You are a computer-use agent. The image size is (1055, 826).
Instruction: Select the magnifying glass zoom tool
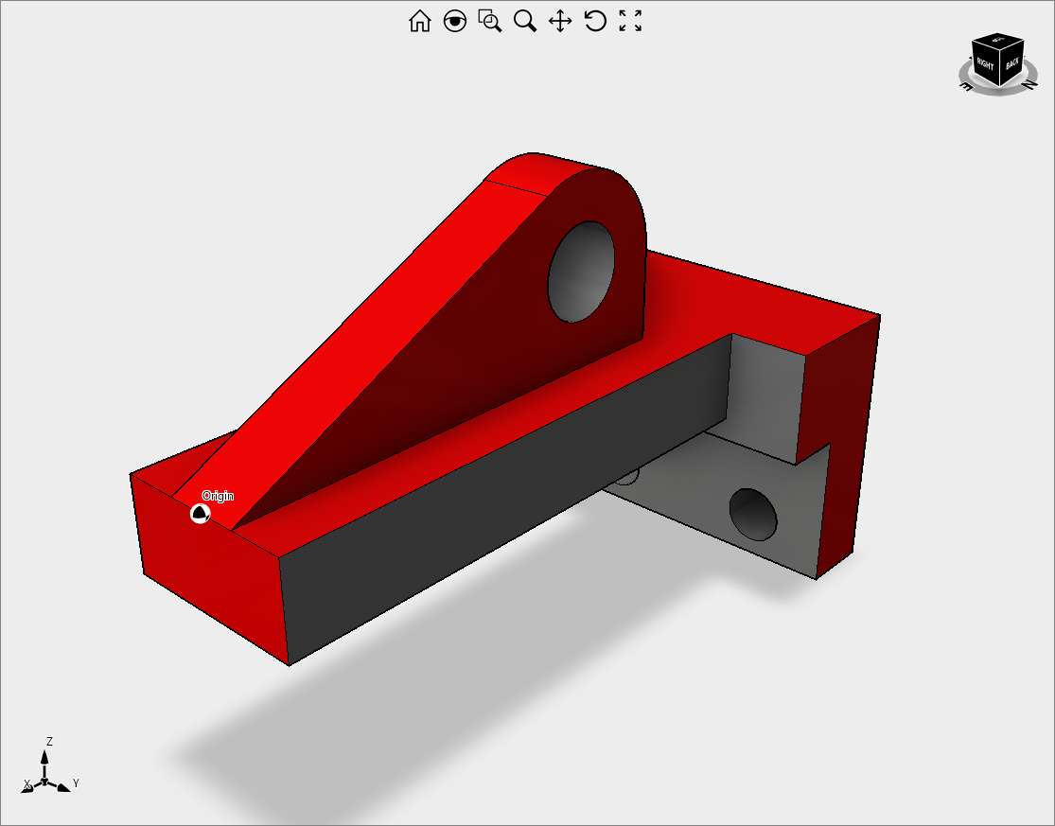[525, 21]
